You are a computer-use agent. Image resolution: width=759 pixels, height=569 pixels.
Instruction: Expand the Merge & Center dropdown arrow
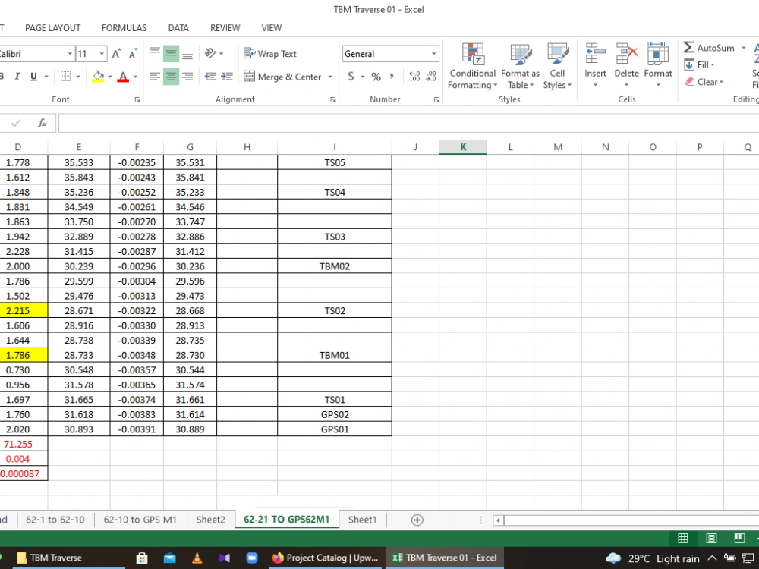[330, 77]
